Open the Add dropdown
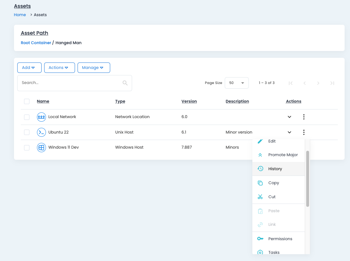The height and width of the screenshot is (261, 350). click(x=29, y=67)
